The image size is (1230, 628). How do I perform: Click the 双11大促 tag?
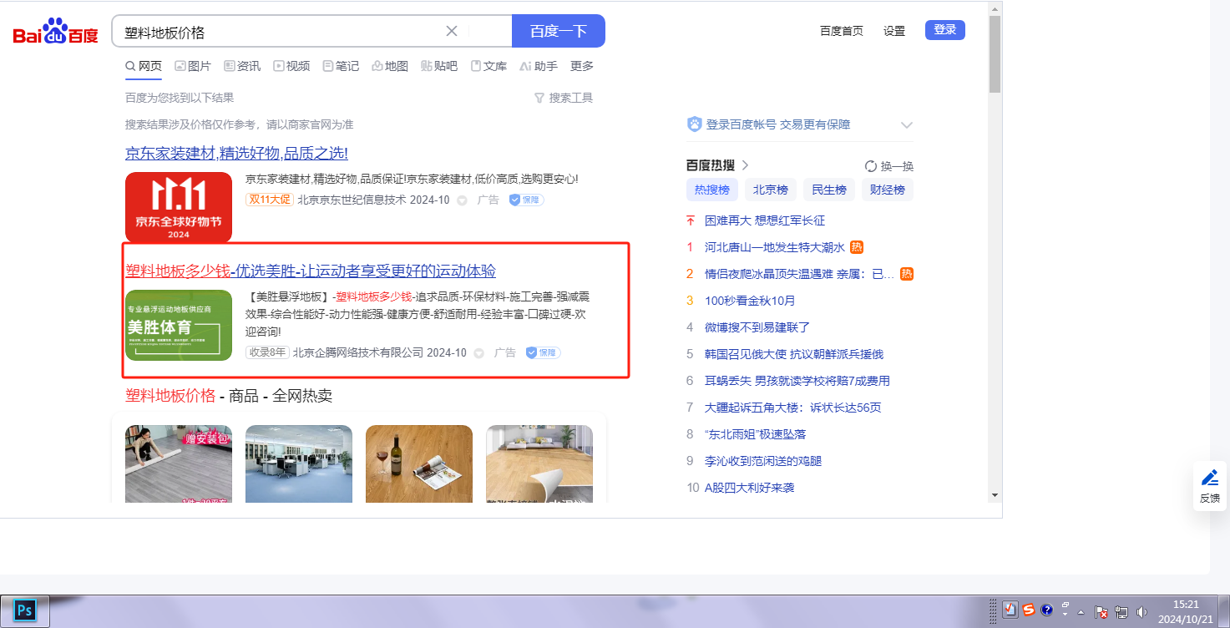[x=270, y=200]
